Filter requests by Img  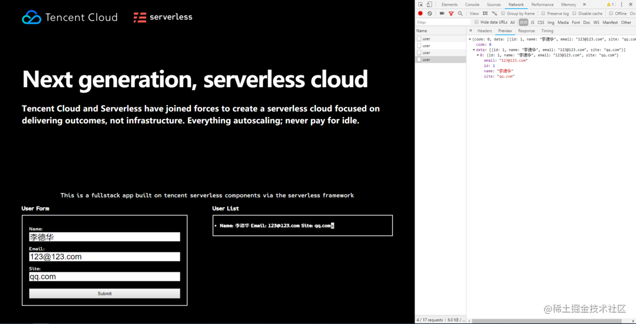click(x=551, y=23)
